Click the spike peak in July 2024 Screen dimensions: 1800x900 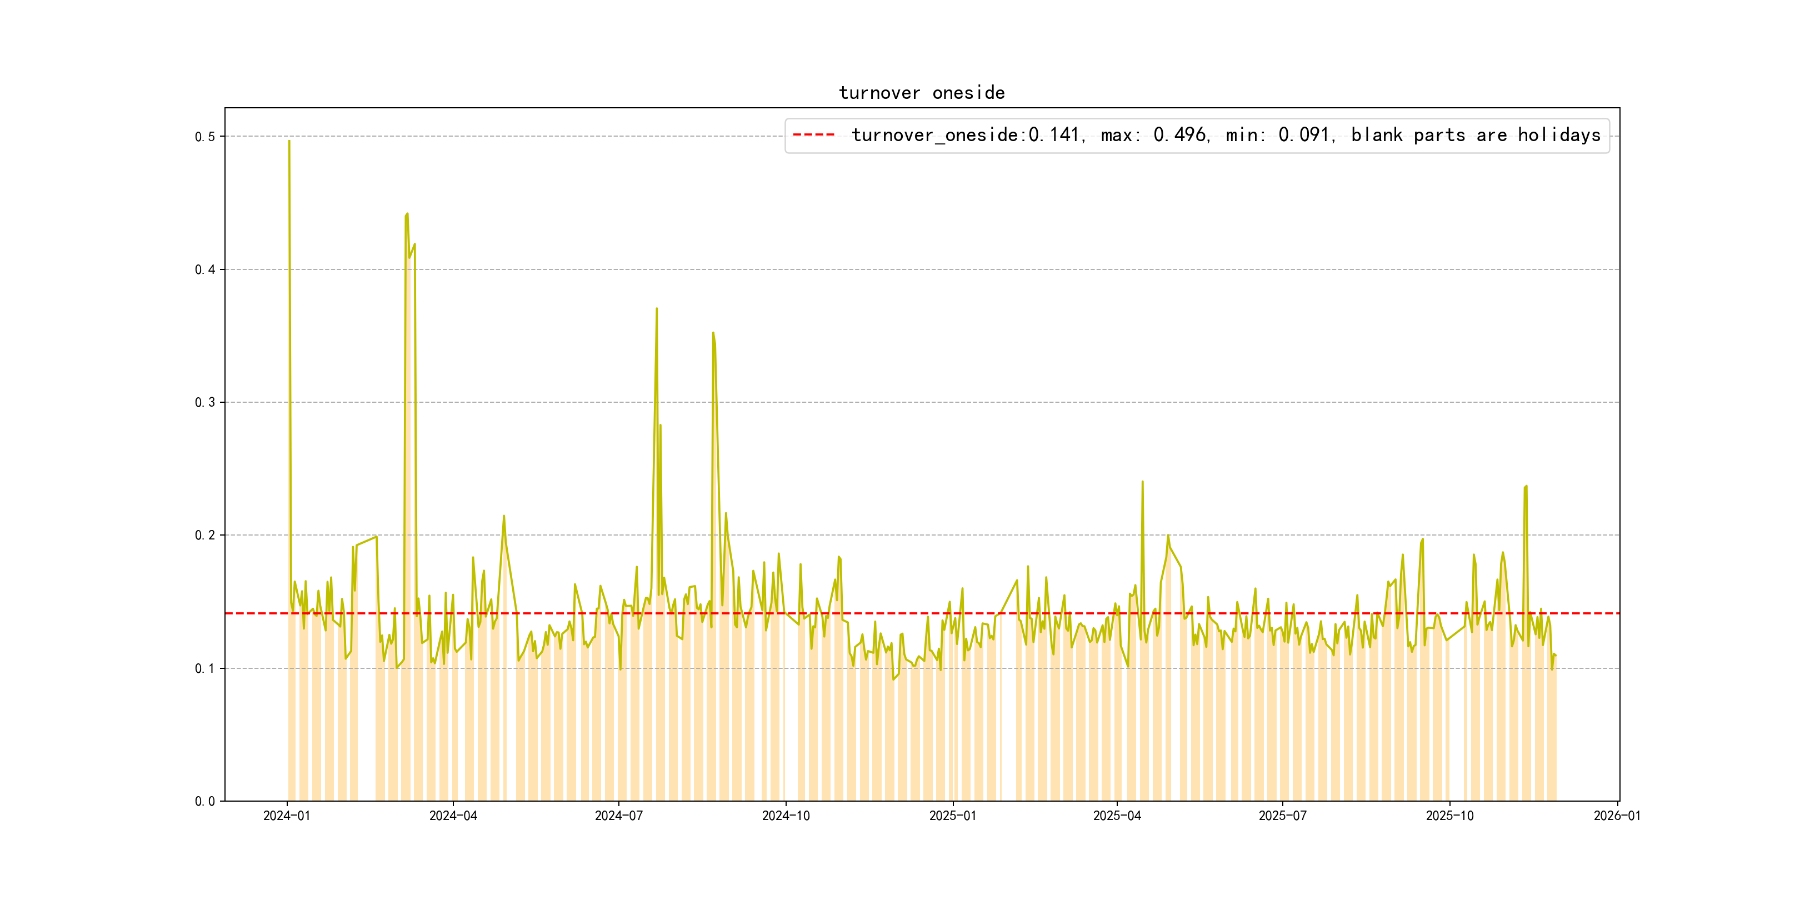click(x=656, y=309)
